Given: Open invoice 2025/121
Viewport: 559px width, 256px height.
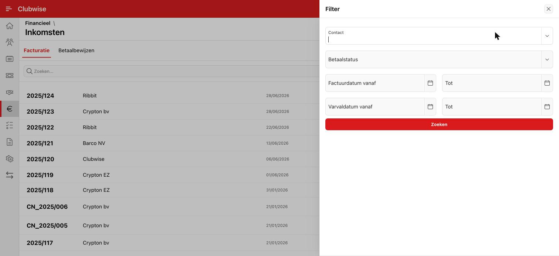Looking at the screenshot, I should pos(40,143).
